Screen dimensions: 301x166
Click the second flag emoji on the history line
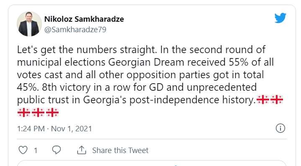(x=277, y=100)
